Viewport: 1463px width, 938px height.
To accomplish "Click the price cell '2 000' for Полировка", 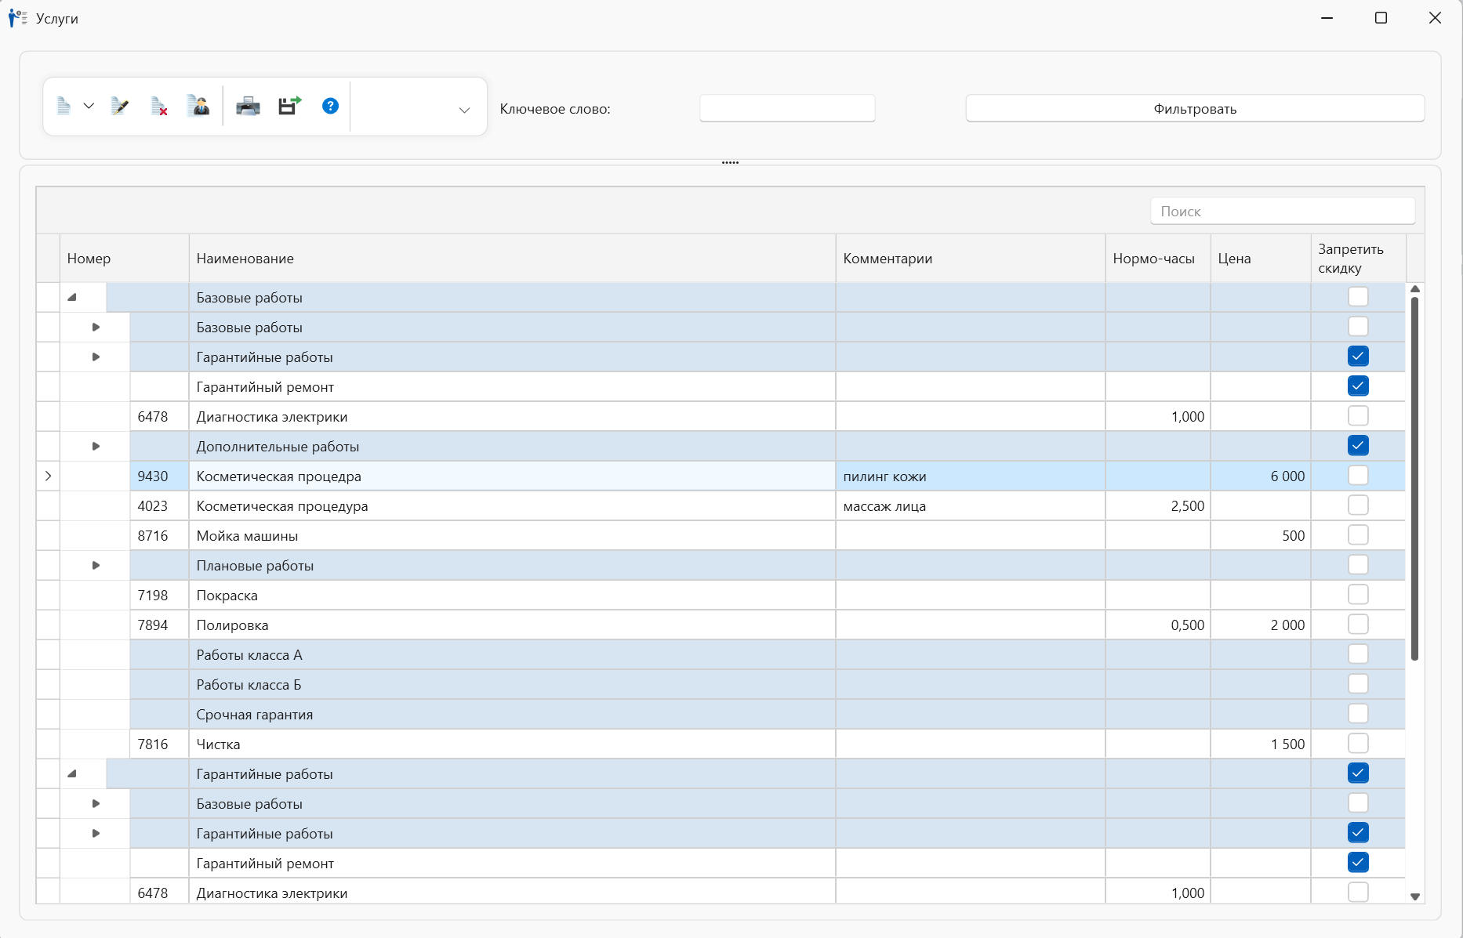I will pos(1261,625).
